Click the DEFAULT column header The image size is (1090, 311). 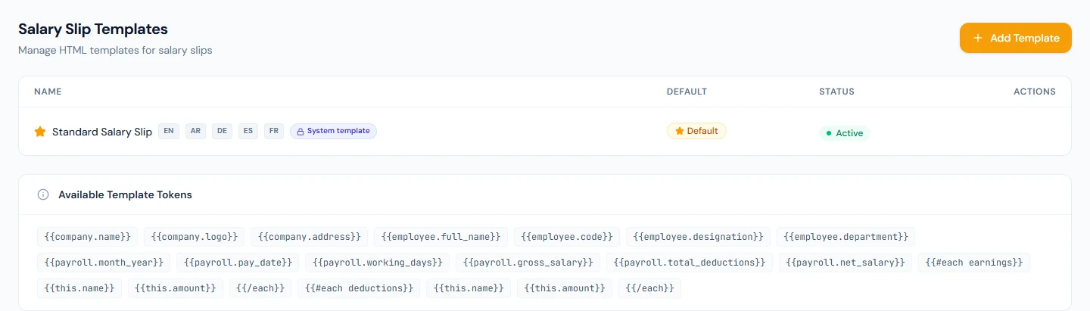687,92
